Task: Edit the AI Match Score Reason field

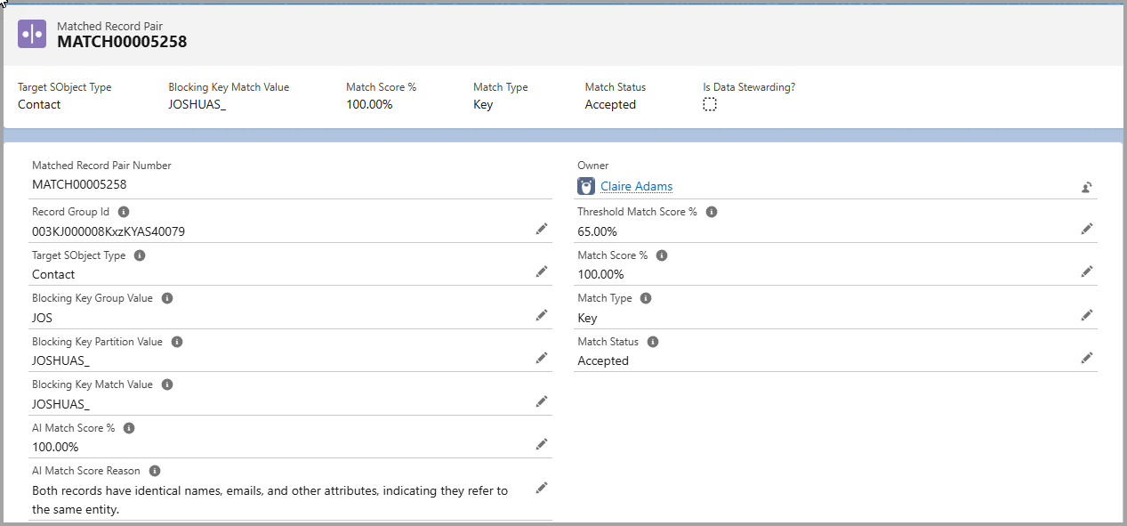Action: pos(541,488)
